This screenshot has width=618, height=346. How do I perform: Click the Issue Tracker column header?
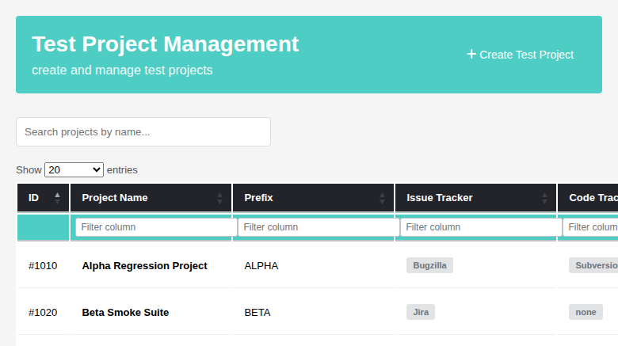tap(475, 198)
